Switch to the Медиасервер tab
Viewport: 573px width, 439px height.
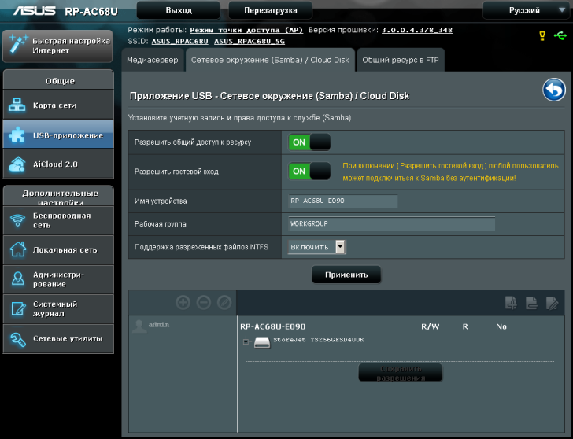[x=153, y=60]
